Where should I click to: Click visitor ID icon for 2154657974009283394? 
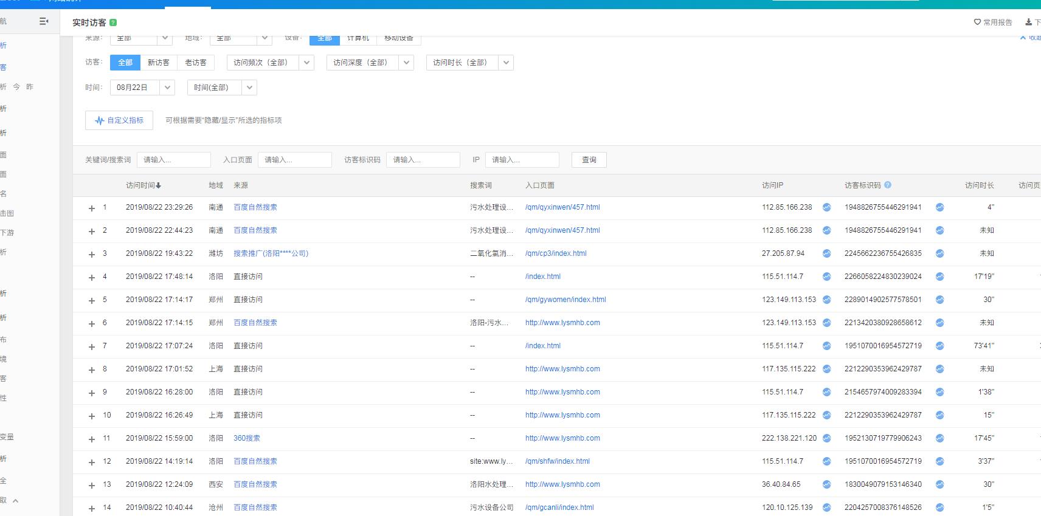pos(939,392)
